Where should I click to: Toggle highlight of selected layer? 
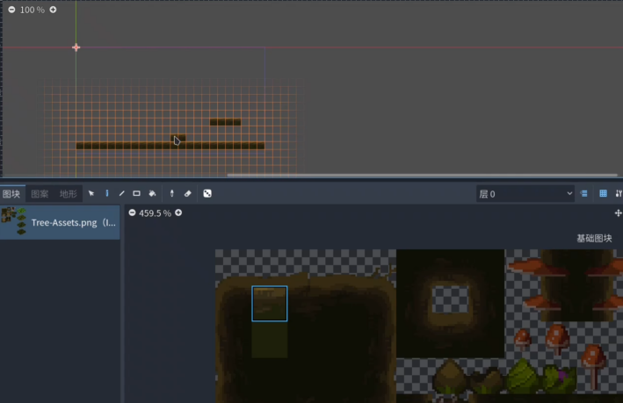(584, 193)
